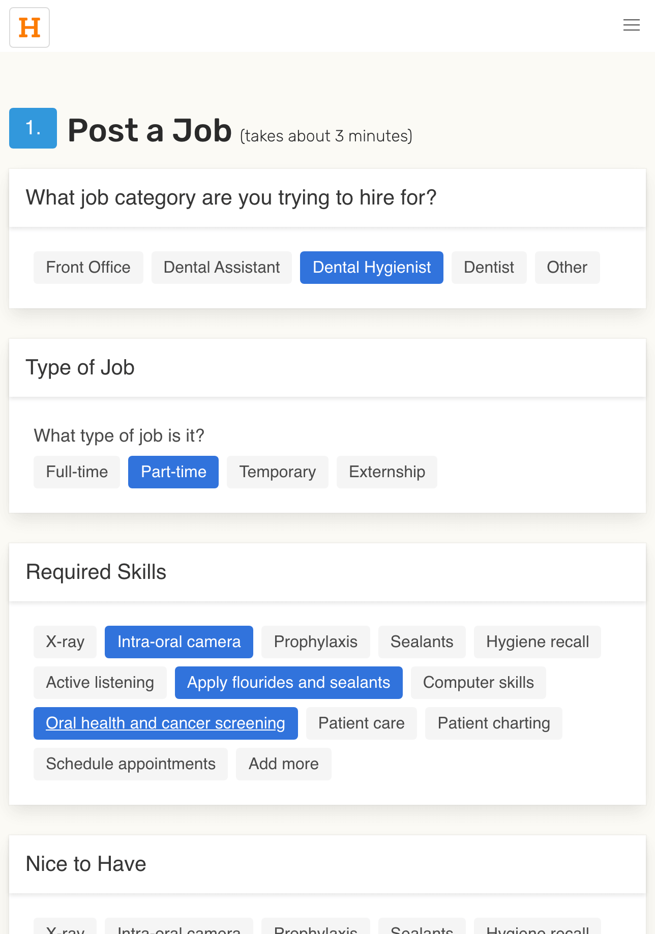The width and height of the screenshot is (655, 934).
Task: Pick the Other job category
Action: (568, 268)
